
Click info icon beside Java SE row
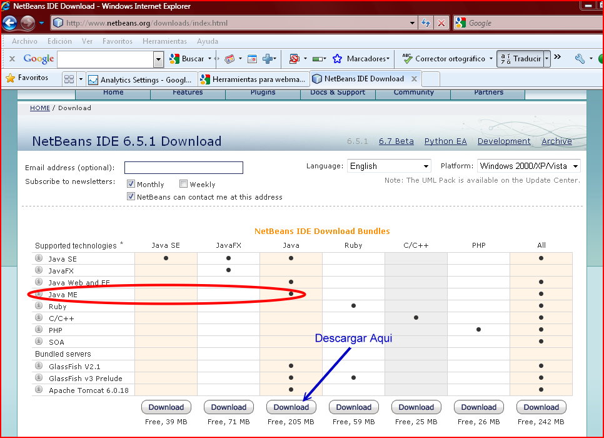coord(39,258)
